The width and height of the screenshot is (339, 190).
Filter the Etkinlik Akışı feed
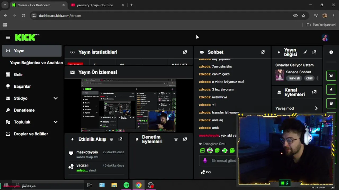click(x=111, y=139)
